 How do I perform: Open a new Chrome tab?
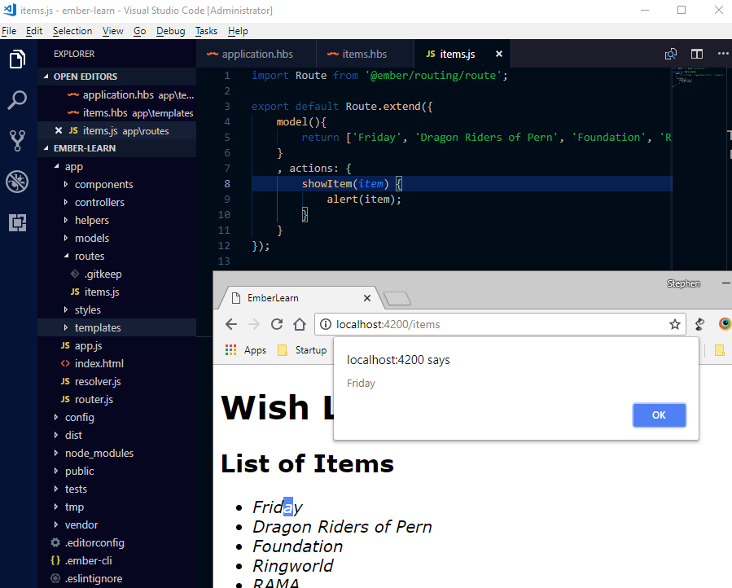click(397, 298)
